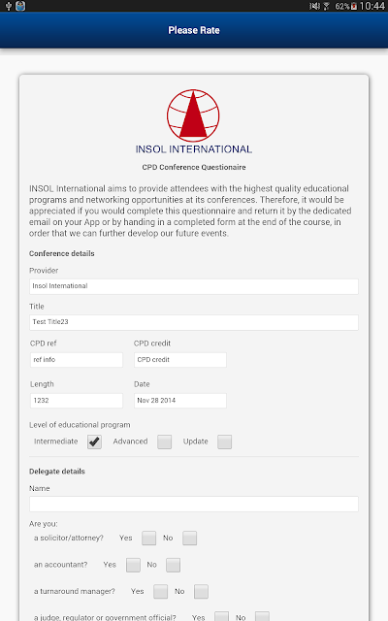
Task: Tap the muted vibrate icon in status bar
Action: (314, 6)
